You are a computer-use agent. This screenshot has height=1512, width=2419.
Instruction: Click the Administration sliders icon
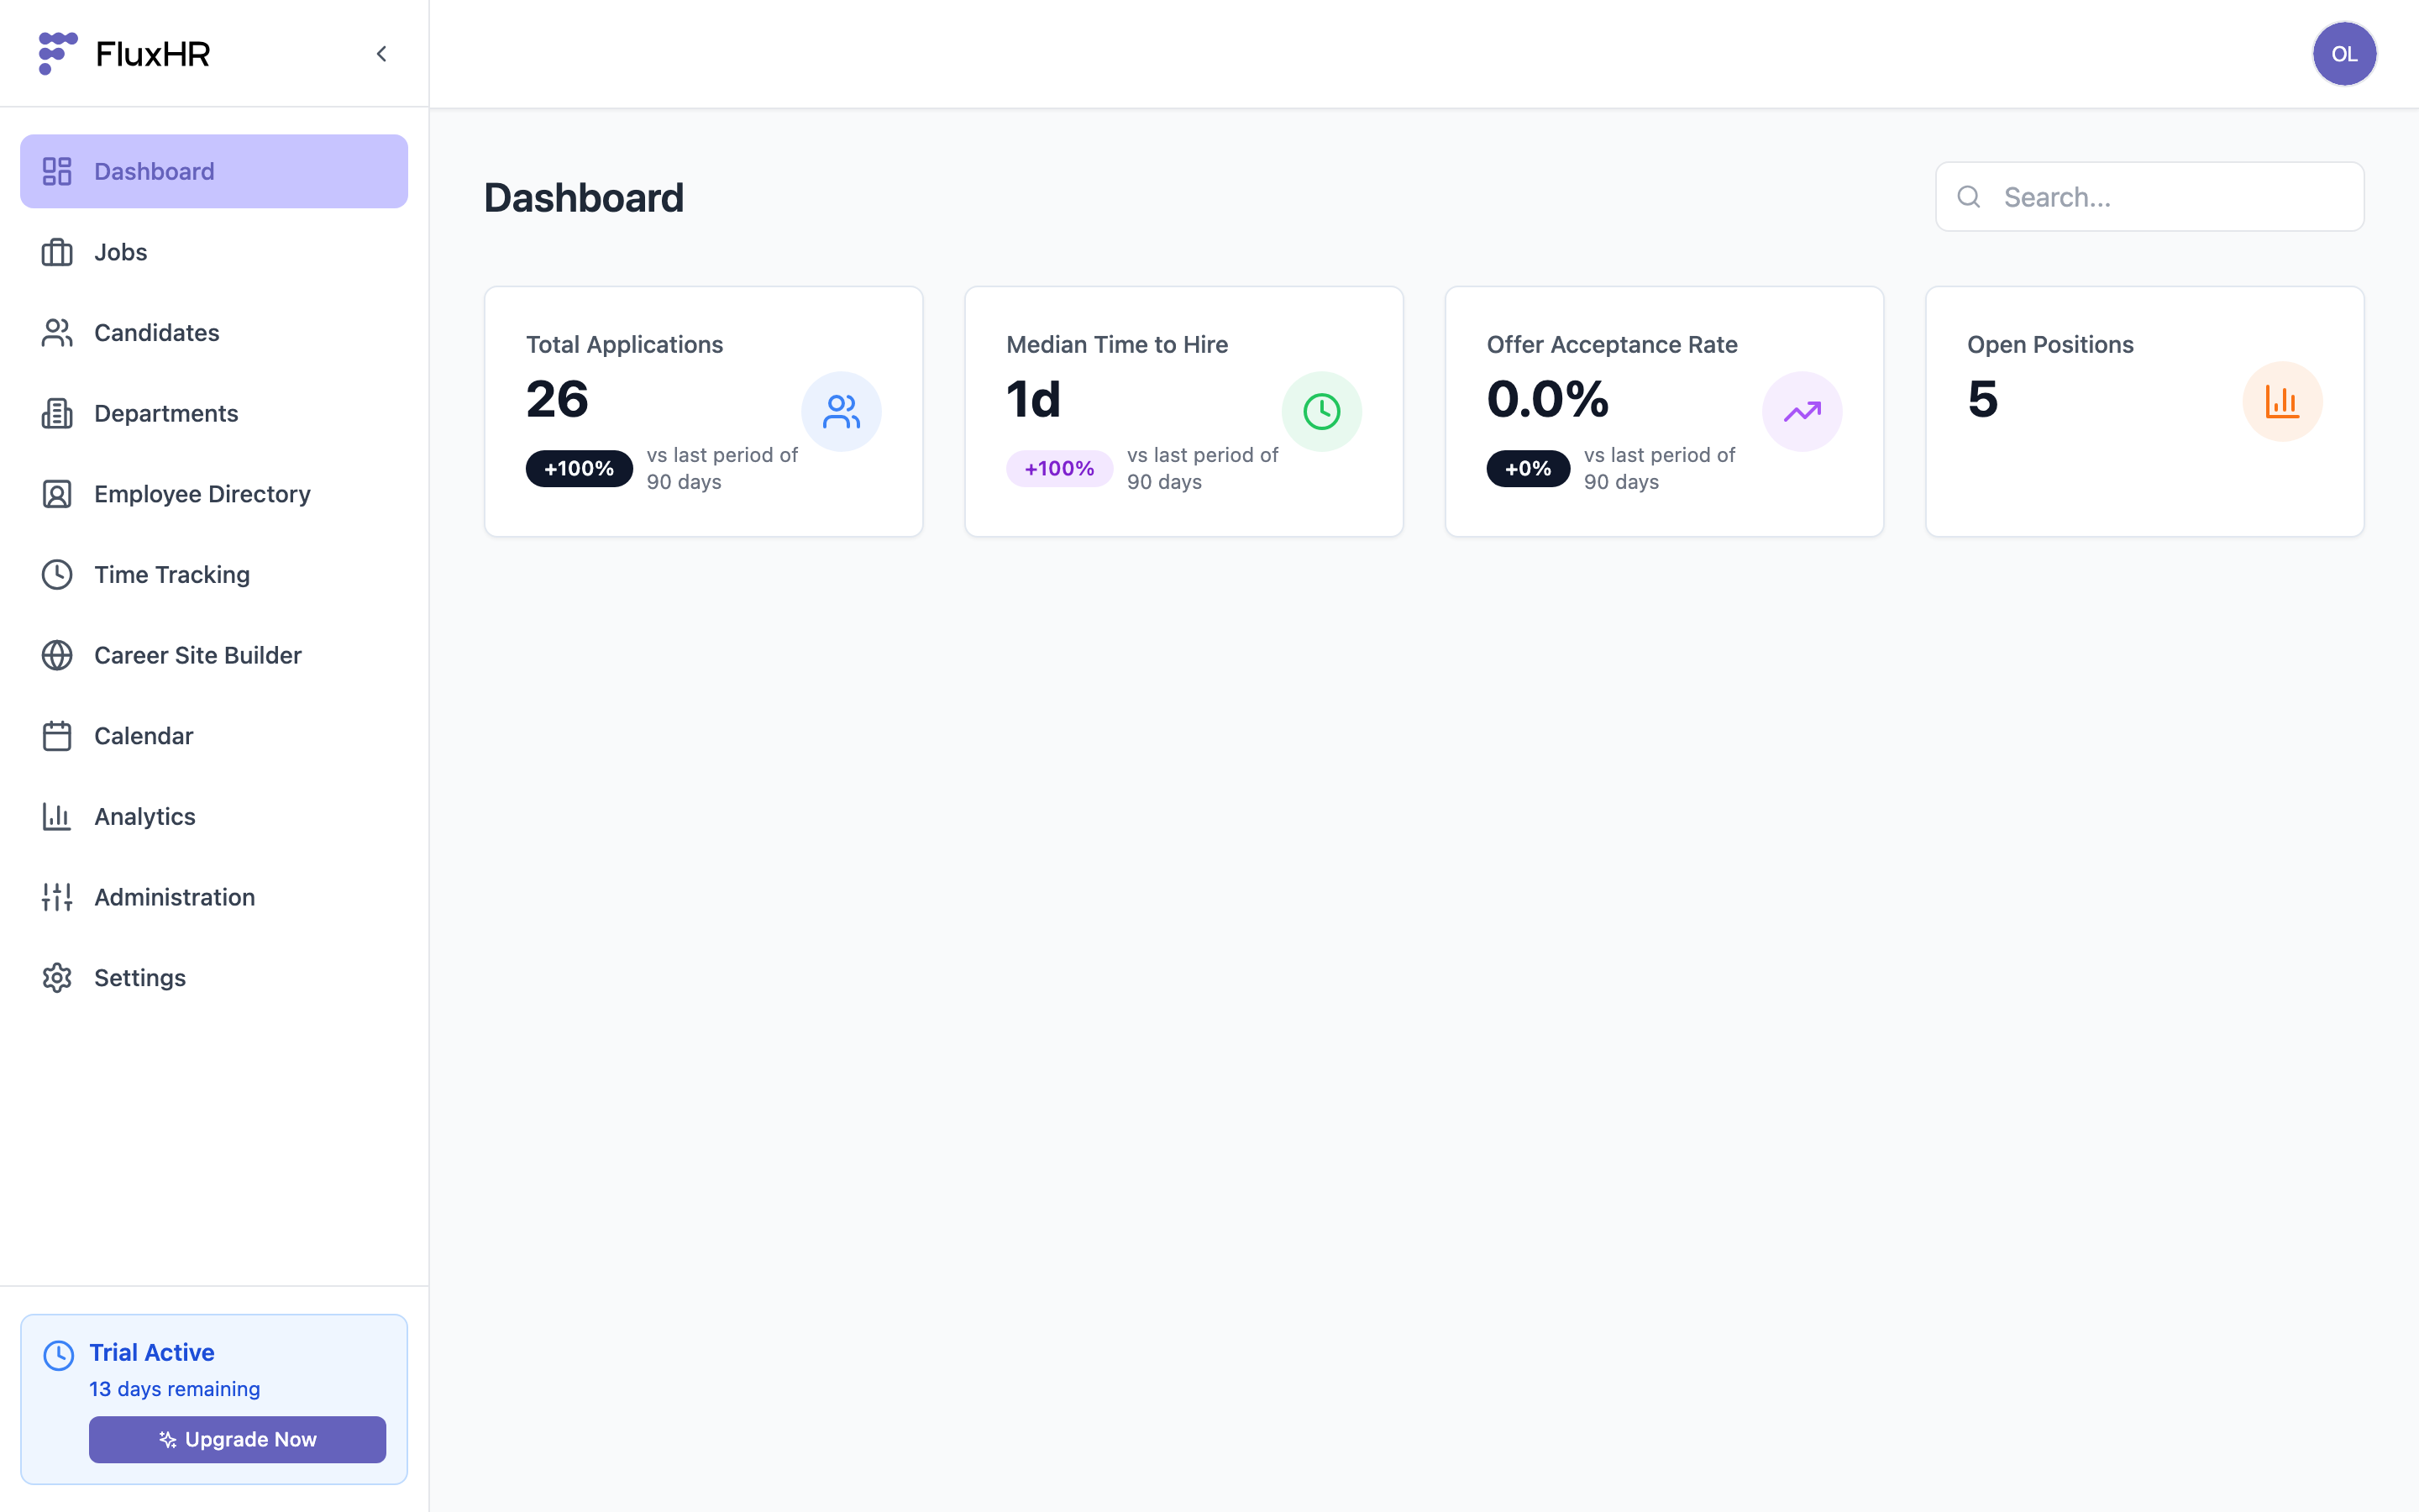(x=57, y=897)
